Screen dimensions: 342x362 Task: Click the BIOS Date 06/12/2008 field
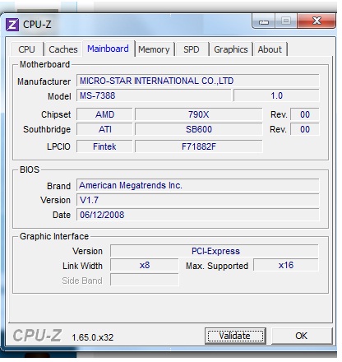point(197,215)
